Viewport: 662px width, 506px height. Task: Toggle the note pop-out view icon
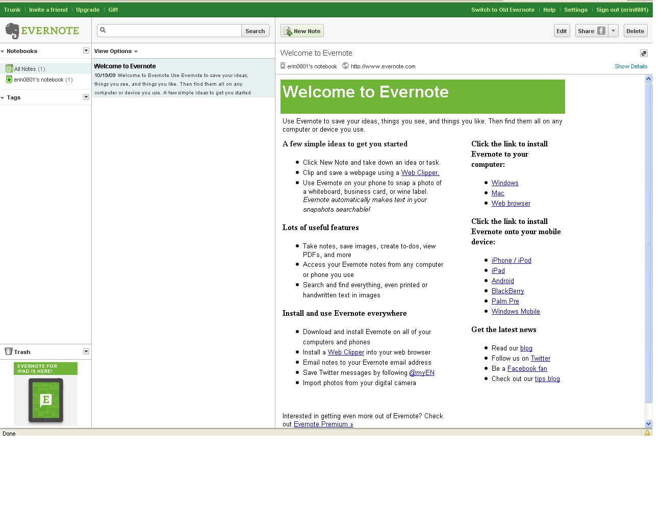(x=643, y=53)
